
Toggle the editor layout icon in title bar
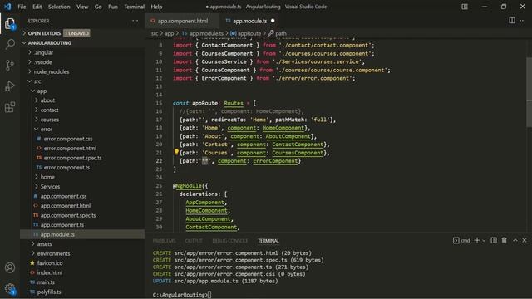[465, 7]
